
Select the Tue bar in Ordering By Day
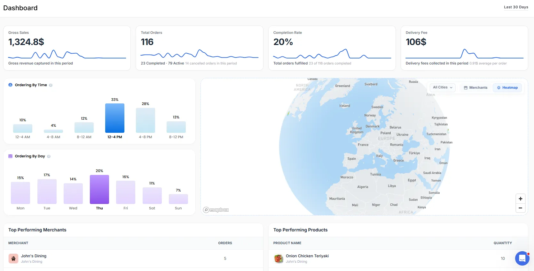pyautogui.click(x=47, y=192)
